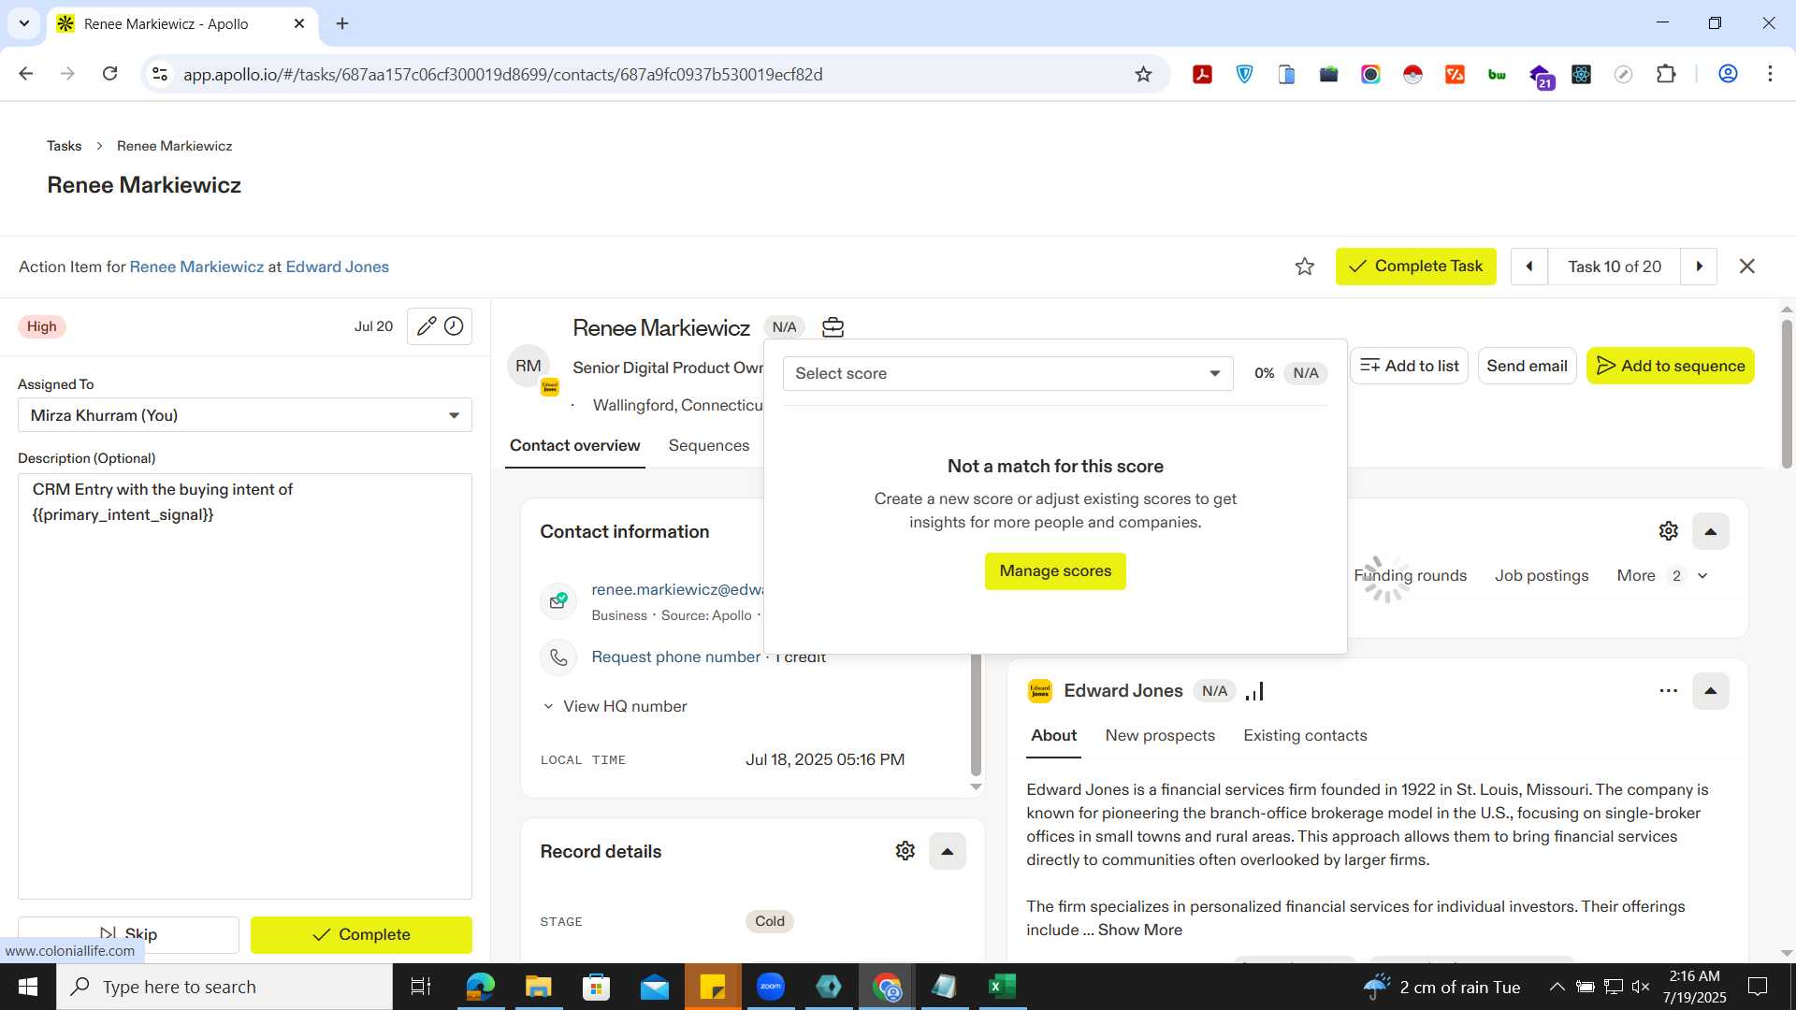The image size is (1796, 1010).
Task: Show hidden system tray icons
Action: coord(1557,987)
